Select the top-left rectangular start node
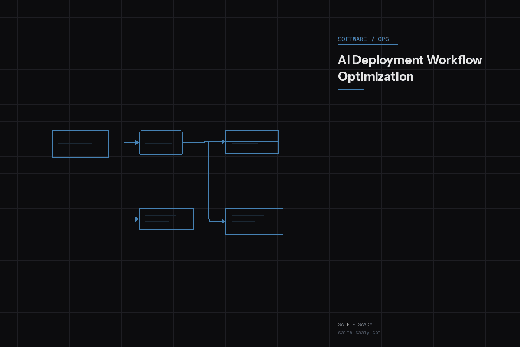The image size is (520, 347). click(x=80, y=144)
